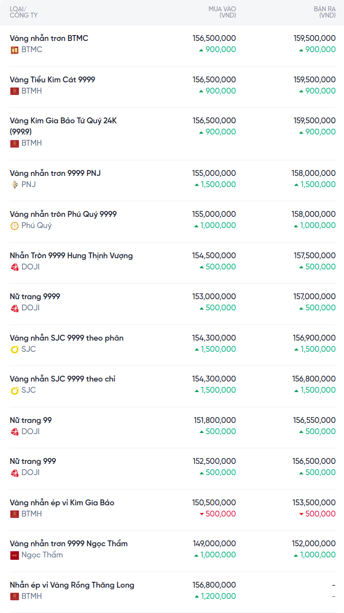Click BTMH logo under Vàng Rồng Thăng Long
344x613 pixels.
click(x=15, y=596)
